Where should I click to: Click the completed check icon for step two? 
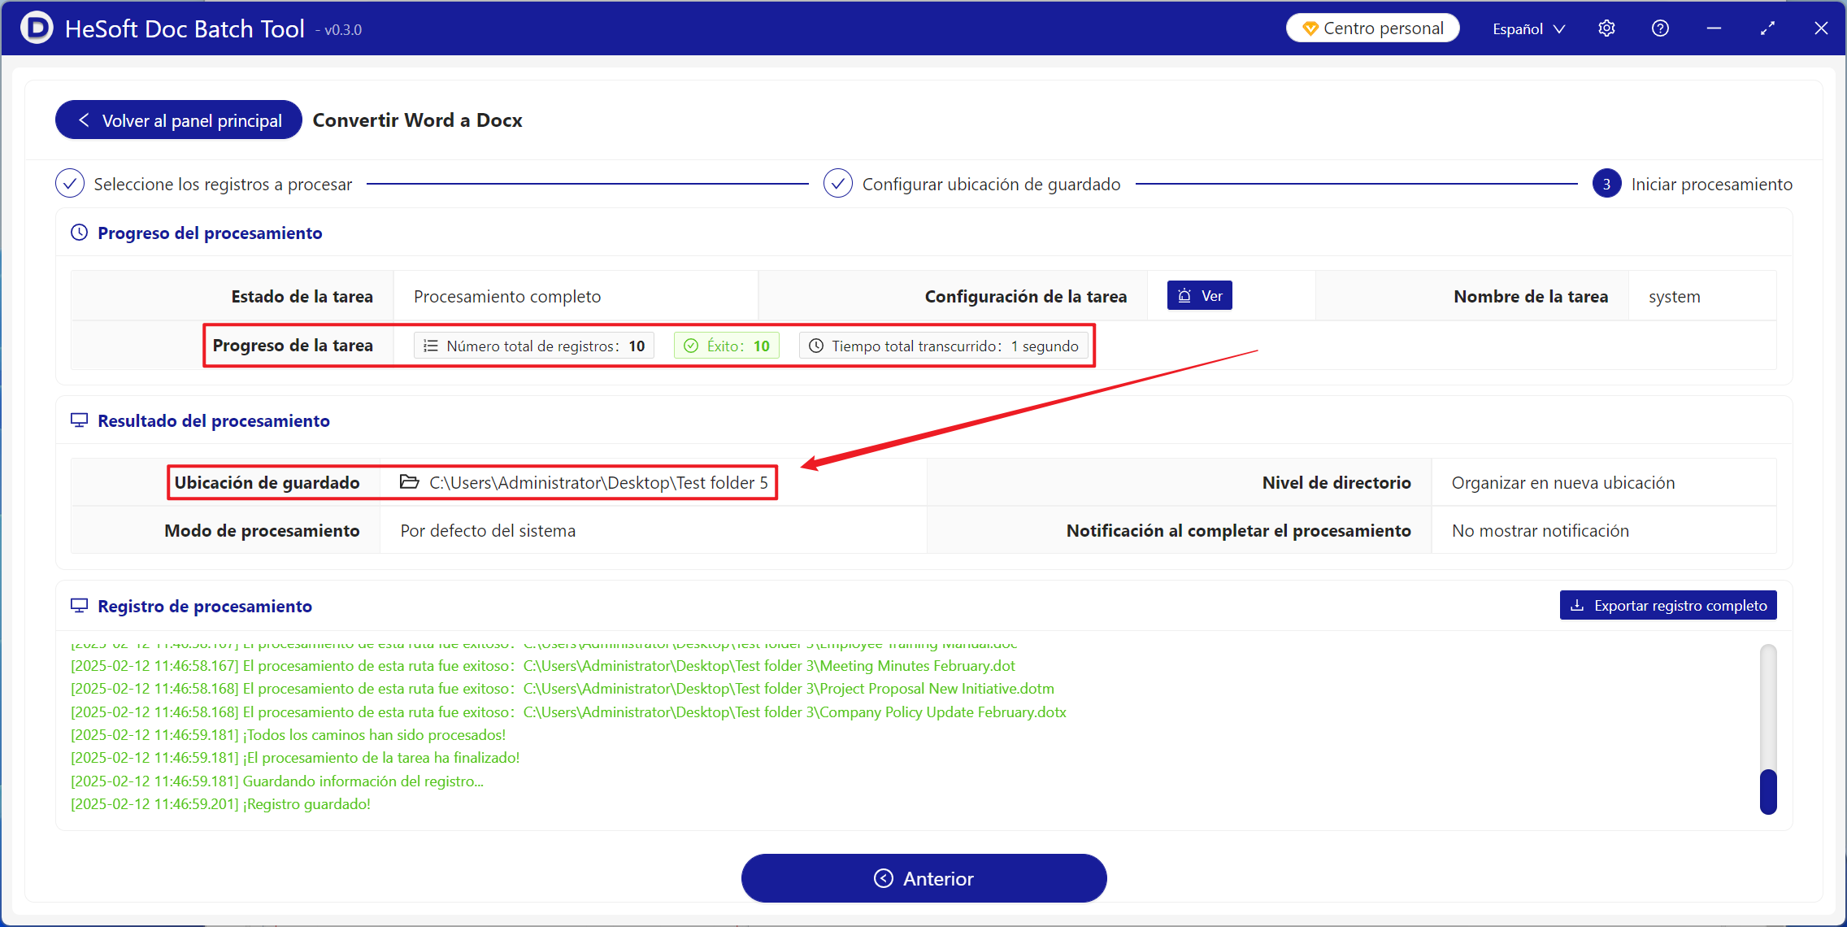click(x=838, y=184)
